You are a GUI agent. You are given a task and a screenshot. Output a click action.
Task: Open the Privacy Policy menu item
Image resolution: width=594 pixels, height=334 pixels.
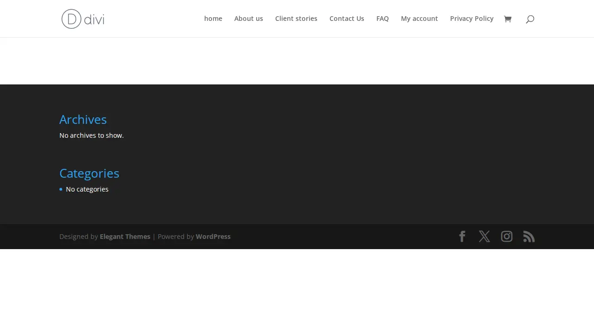(472, 19)
